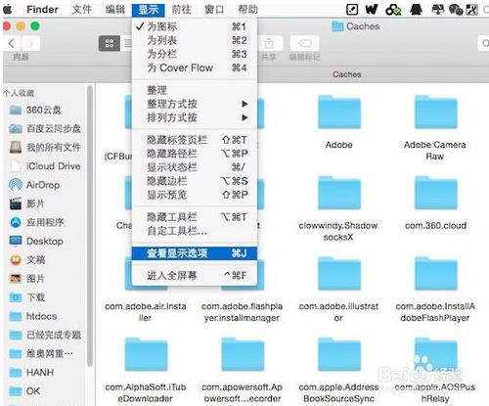
Task: Click the QQ penguin menu bar icon
Action: click(x=416, y=10)
